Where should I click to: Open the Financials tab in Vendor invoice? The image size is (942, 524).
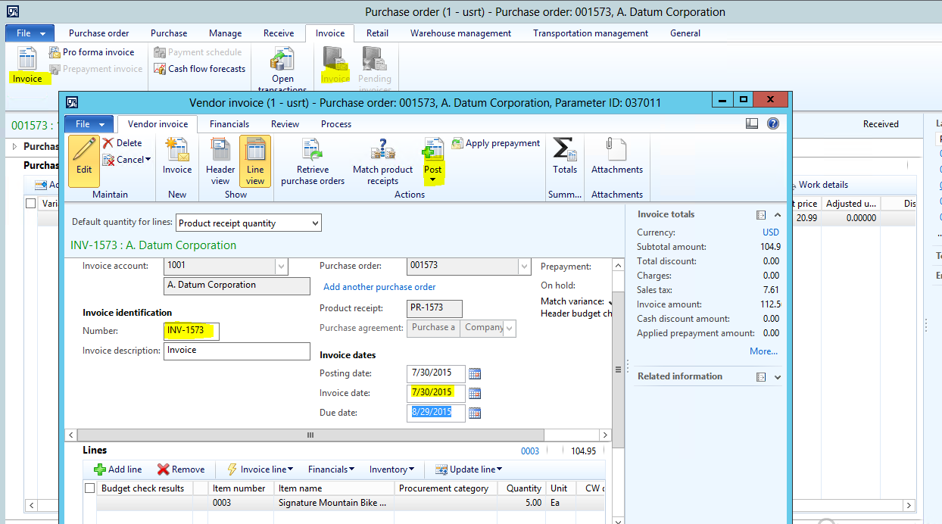[229, 124]
